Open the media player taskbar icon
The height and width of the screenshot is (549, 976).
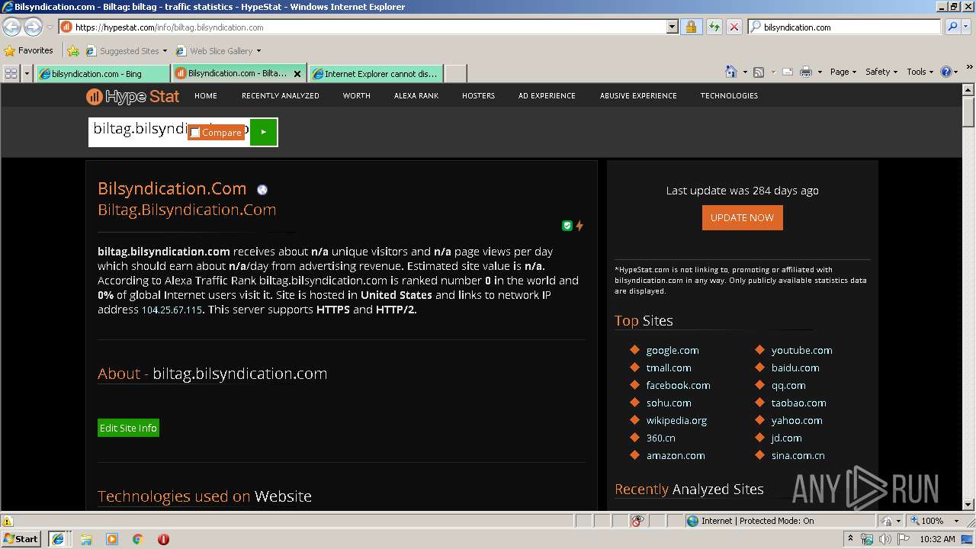112,539
